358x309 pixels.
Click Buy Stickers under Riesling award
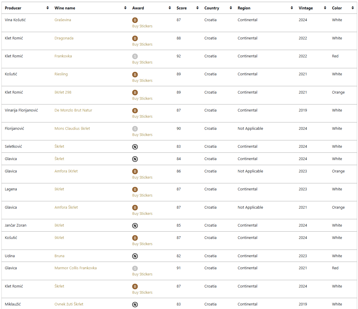pyautogui.click(x=142, y=81)
